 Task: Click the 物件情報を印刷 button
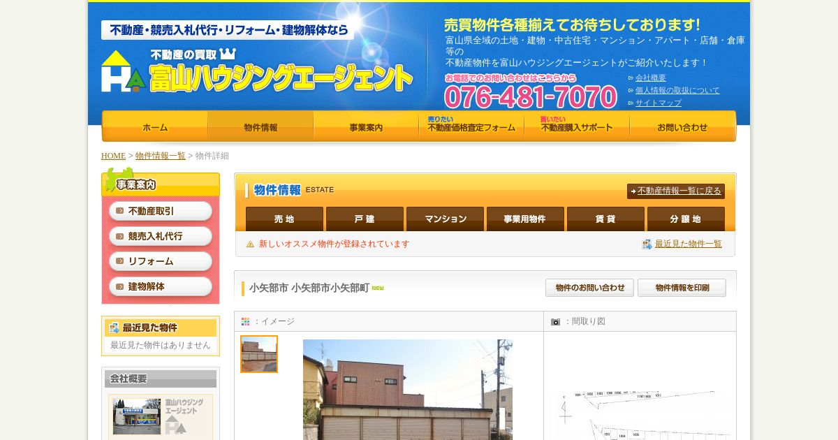[x=682, y=288]
